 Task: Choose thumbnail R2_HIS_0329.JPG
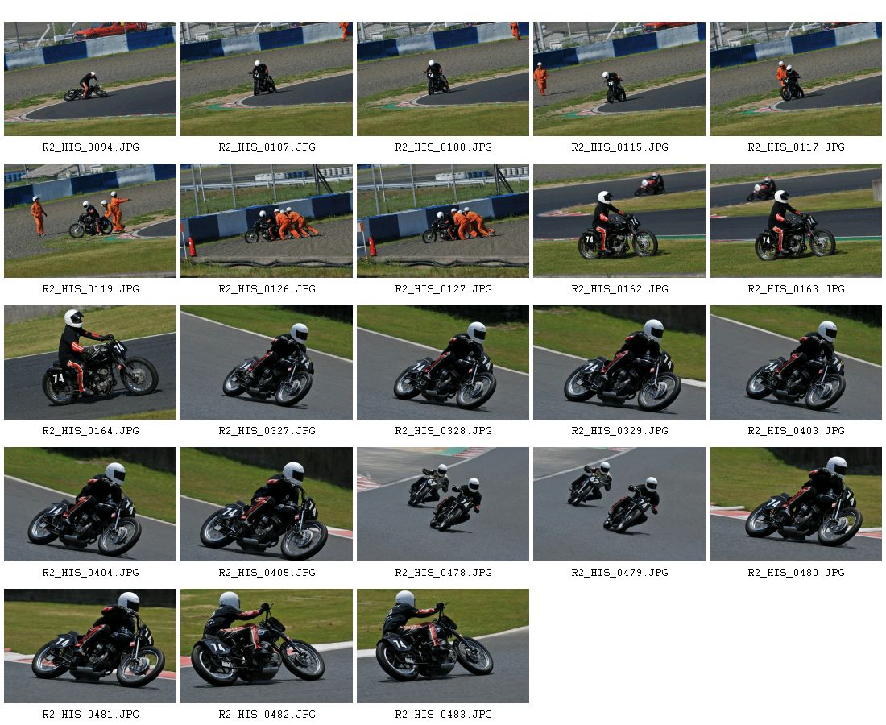[619, 362]
